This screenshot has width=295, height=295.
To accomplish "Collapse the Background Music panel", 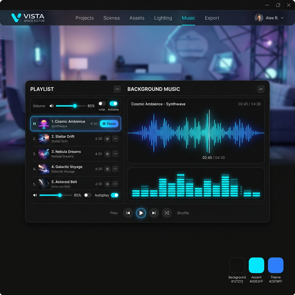I will (x=261, y=89).
